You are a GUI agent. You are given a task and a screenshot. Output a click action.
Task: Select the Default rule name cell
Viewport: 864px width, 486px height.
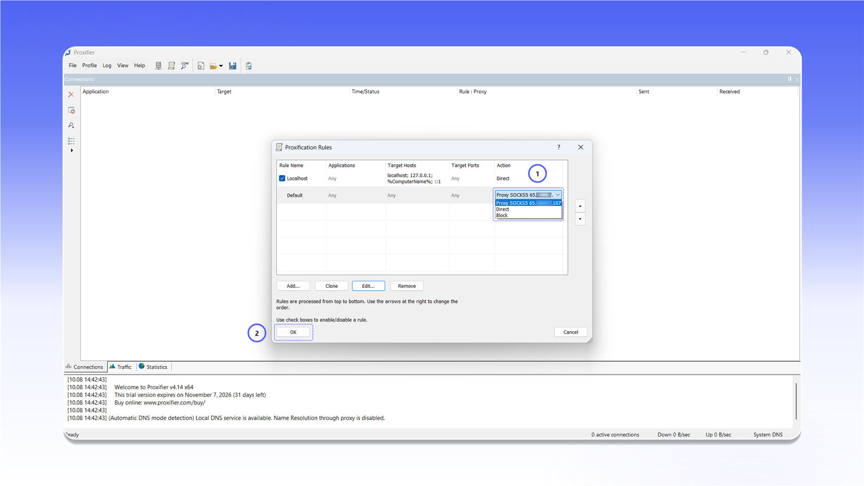pos(295,195)
